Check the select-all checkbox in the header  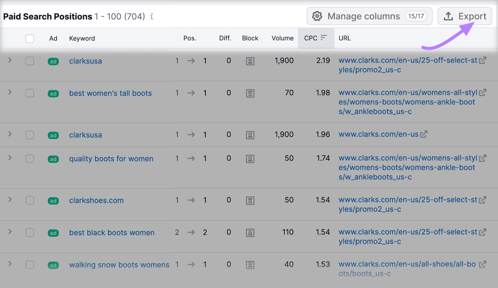click(30, 39)
